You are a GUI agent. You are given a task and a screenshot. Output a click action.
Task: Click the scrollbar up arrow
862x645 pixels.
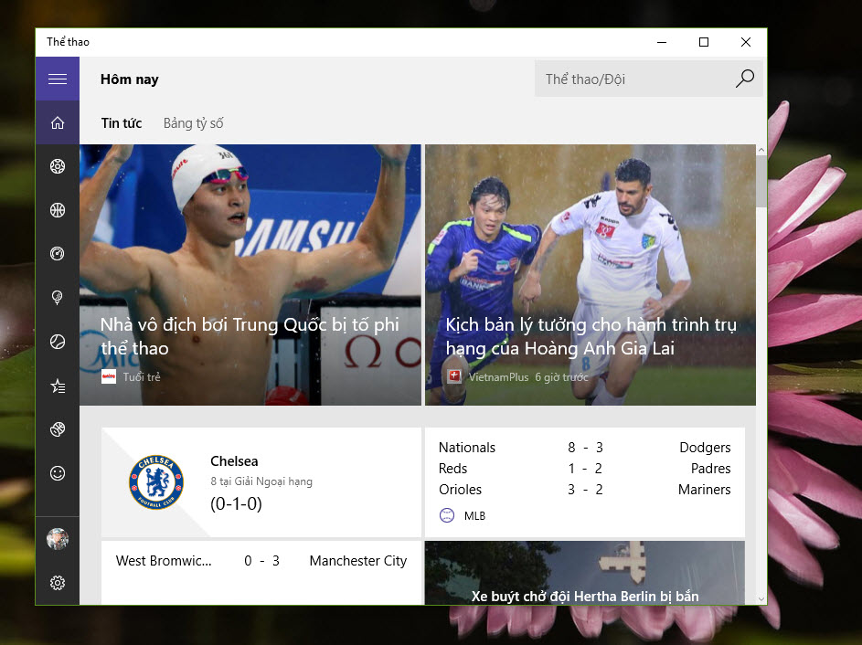761,150
